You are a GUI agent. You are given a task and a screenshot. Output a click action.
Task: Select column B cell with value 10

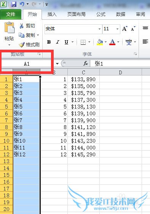point(54,141)
